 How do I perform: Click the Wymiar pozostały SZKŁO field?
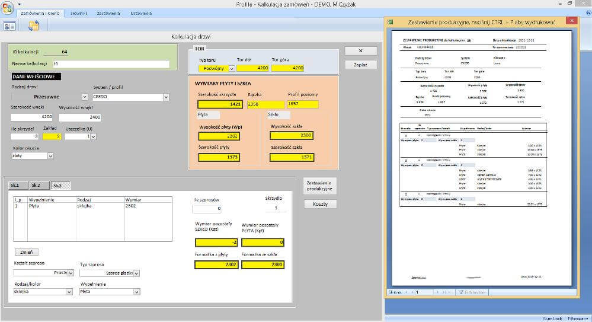click(x=217, y=243)
